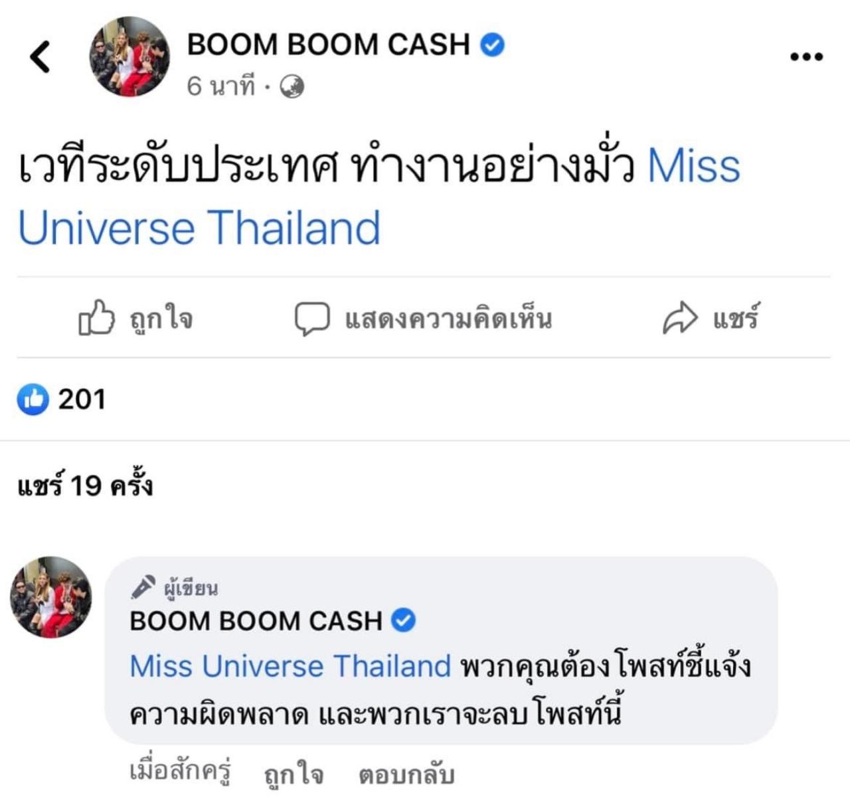Click the speech bubble comment icon
850x811 pixels.
tap(311, 319)
